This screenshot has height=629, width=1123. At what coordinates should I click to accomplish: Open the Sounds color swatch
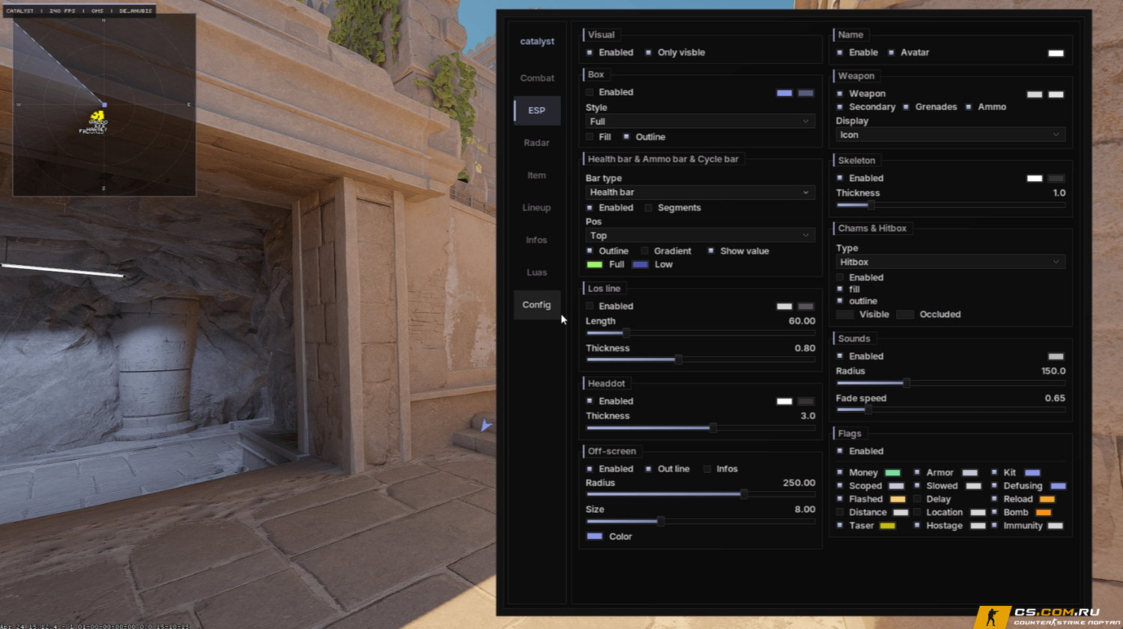pos(1056,356)
